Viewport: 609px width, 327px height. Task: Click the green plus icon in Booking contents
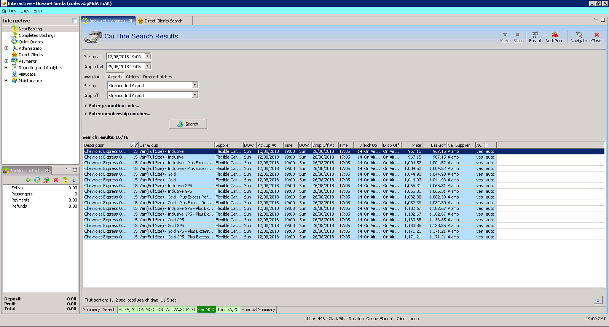point(28,180)
